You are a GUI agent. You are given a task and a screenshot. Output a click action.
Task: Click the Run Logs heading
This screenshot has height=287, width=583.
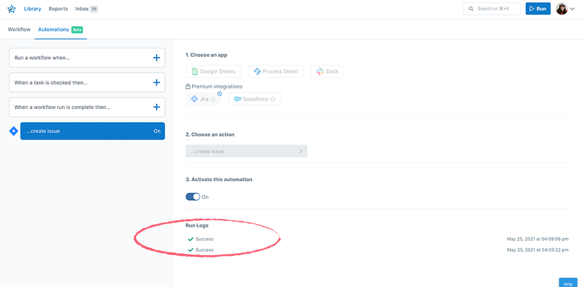point(197,226)
